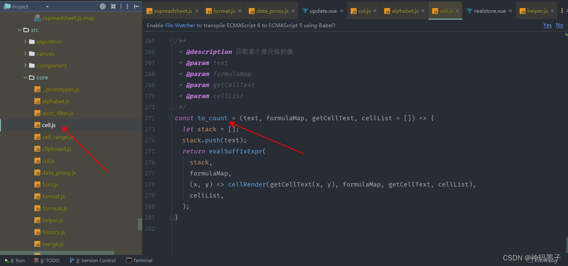The image size is (568, 266).
Task: Click the editor vertical scrollbar thumb
Action: click(566, 244)
